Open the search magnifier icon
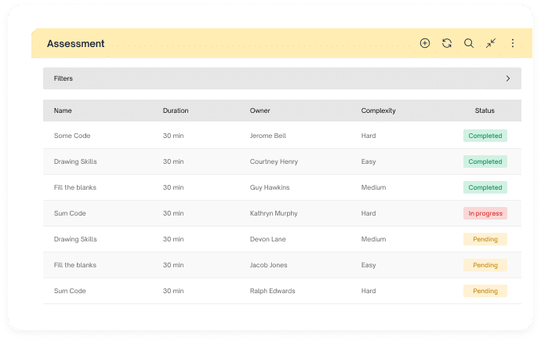The width and height of the screenshot is (541, 341). tap(469, 43)
